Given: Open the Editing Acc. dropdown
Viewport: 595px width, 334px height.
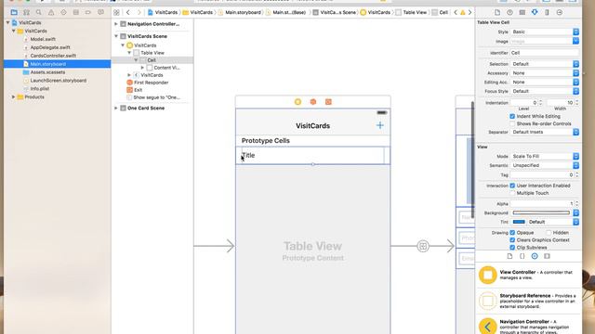Looking at the screenshot, I should click(545, 83).
